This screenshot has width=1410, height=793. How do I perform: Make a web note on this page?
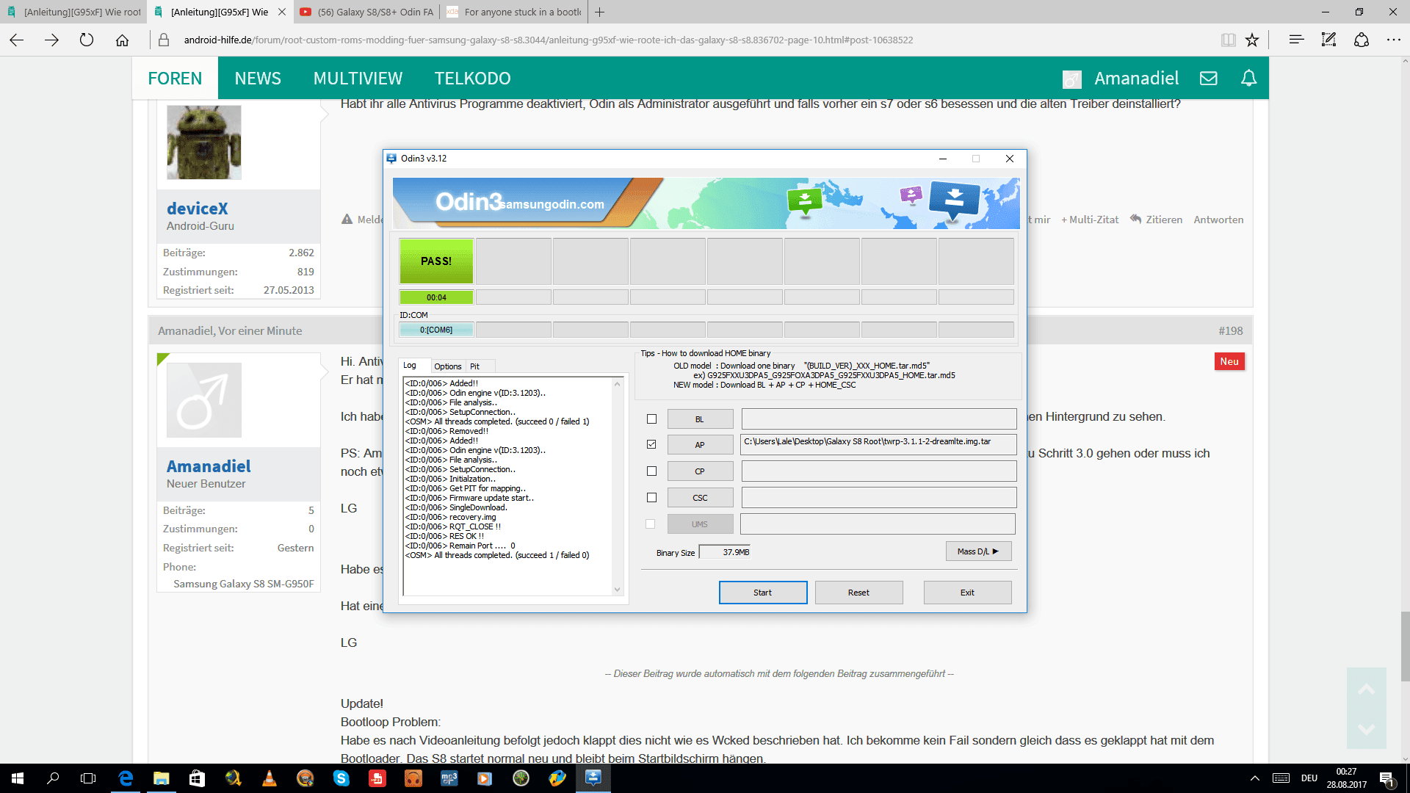[x=1328, y=40]
